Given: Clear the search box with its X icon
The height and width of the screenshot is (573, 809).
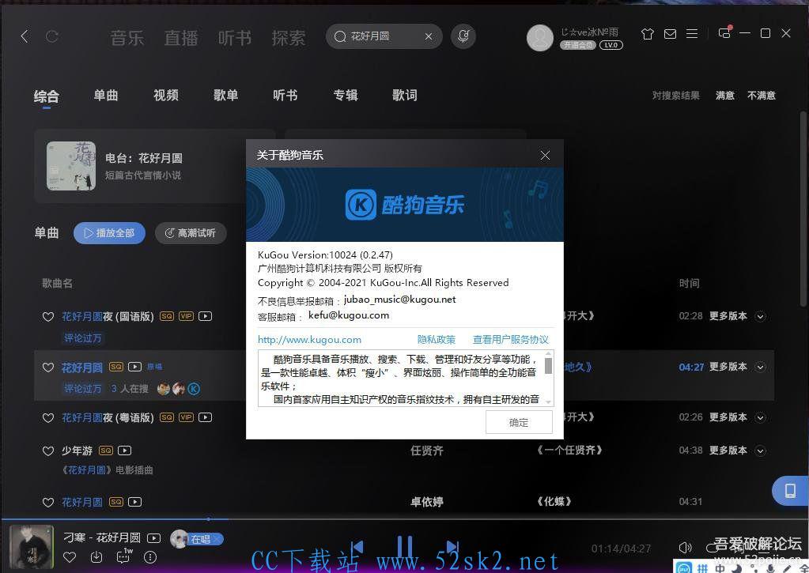Looking at the screenshot, I should click(x=429, y=36).
